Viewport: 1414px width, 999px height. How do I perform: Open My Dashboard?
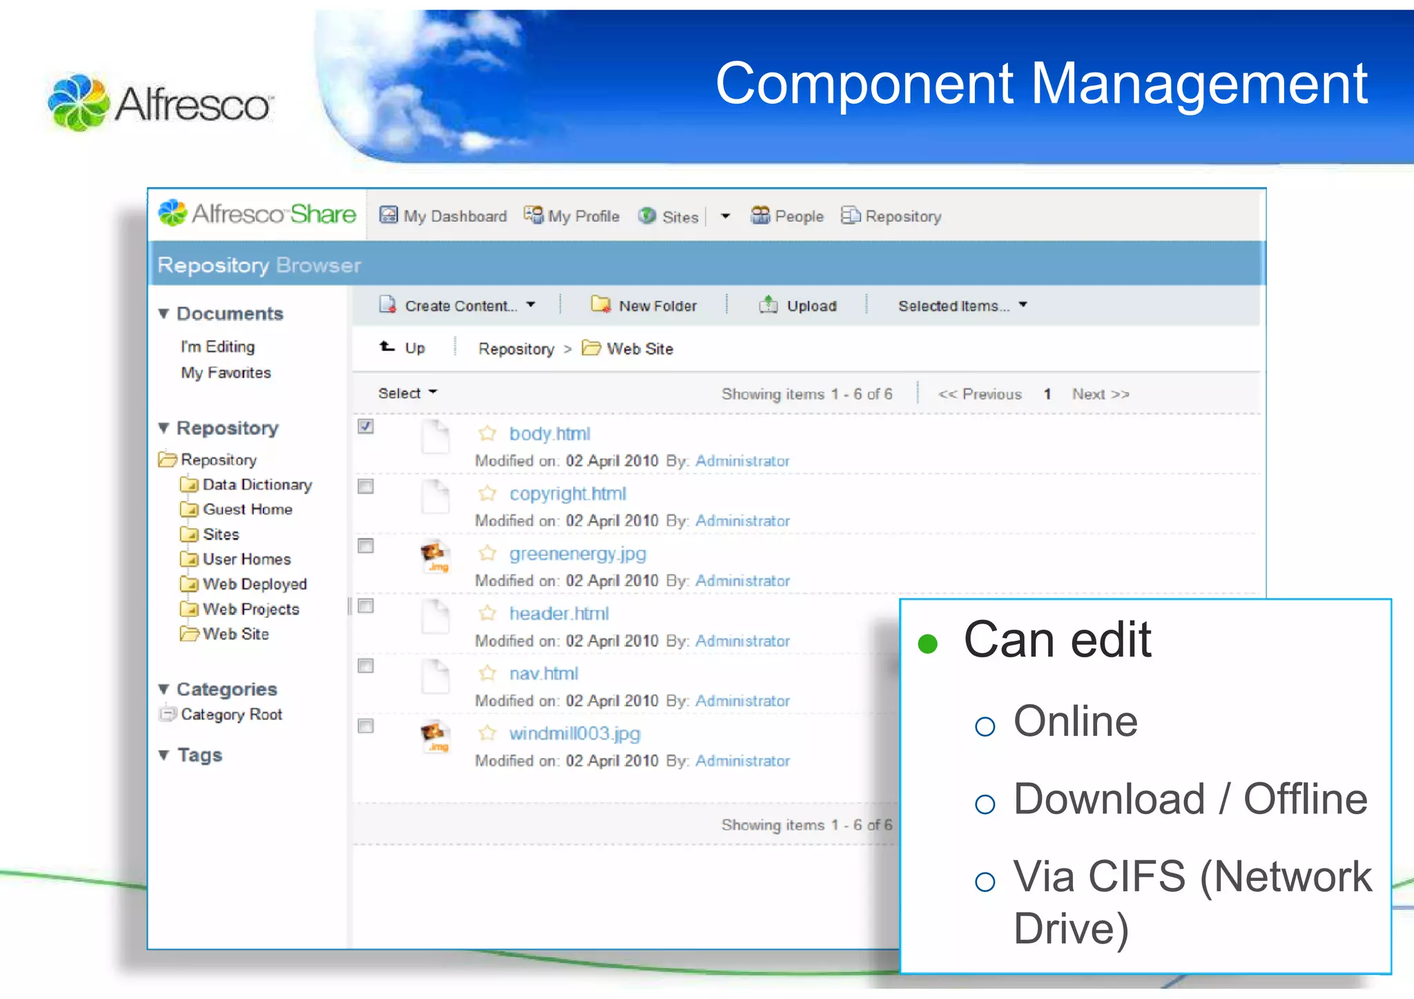click(455, 216)
